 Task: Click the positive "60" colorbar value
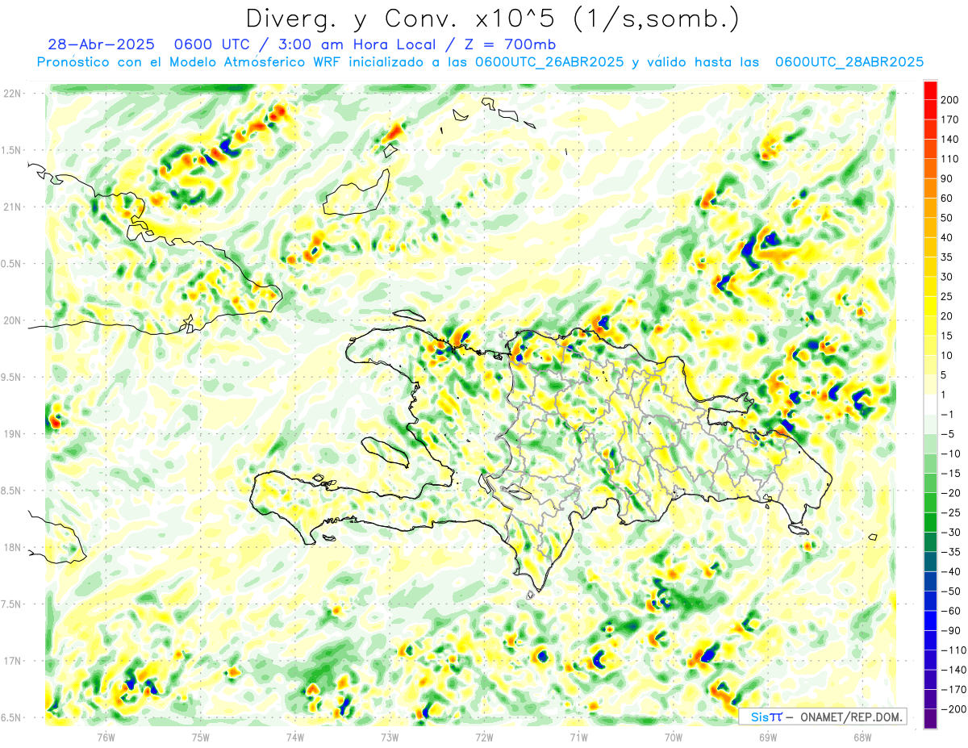pos(948,198)
